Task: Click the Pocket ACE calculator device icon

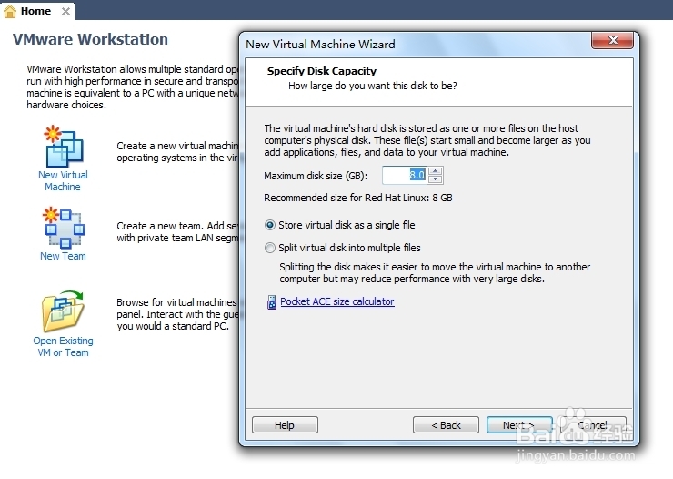Action: click(271, 302)
